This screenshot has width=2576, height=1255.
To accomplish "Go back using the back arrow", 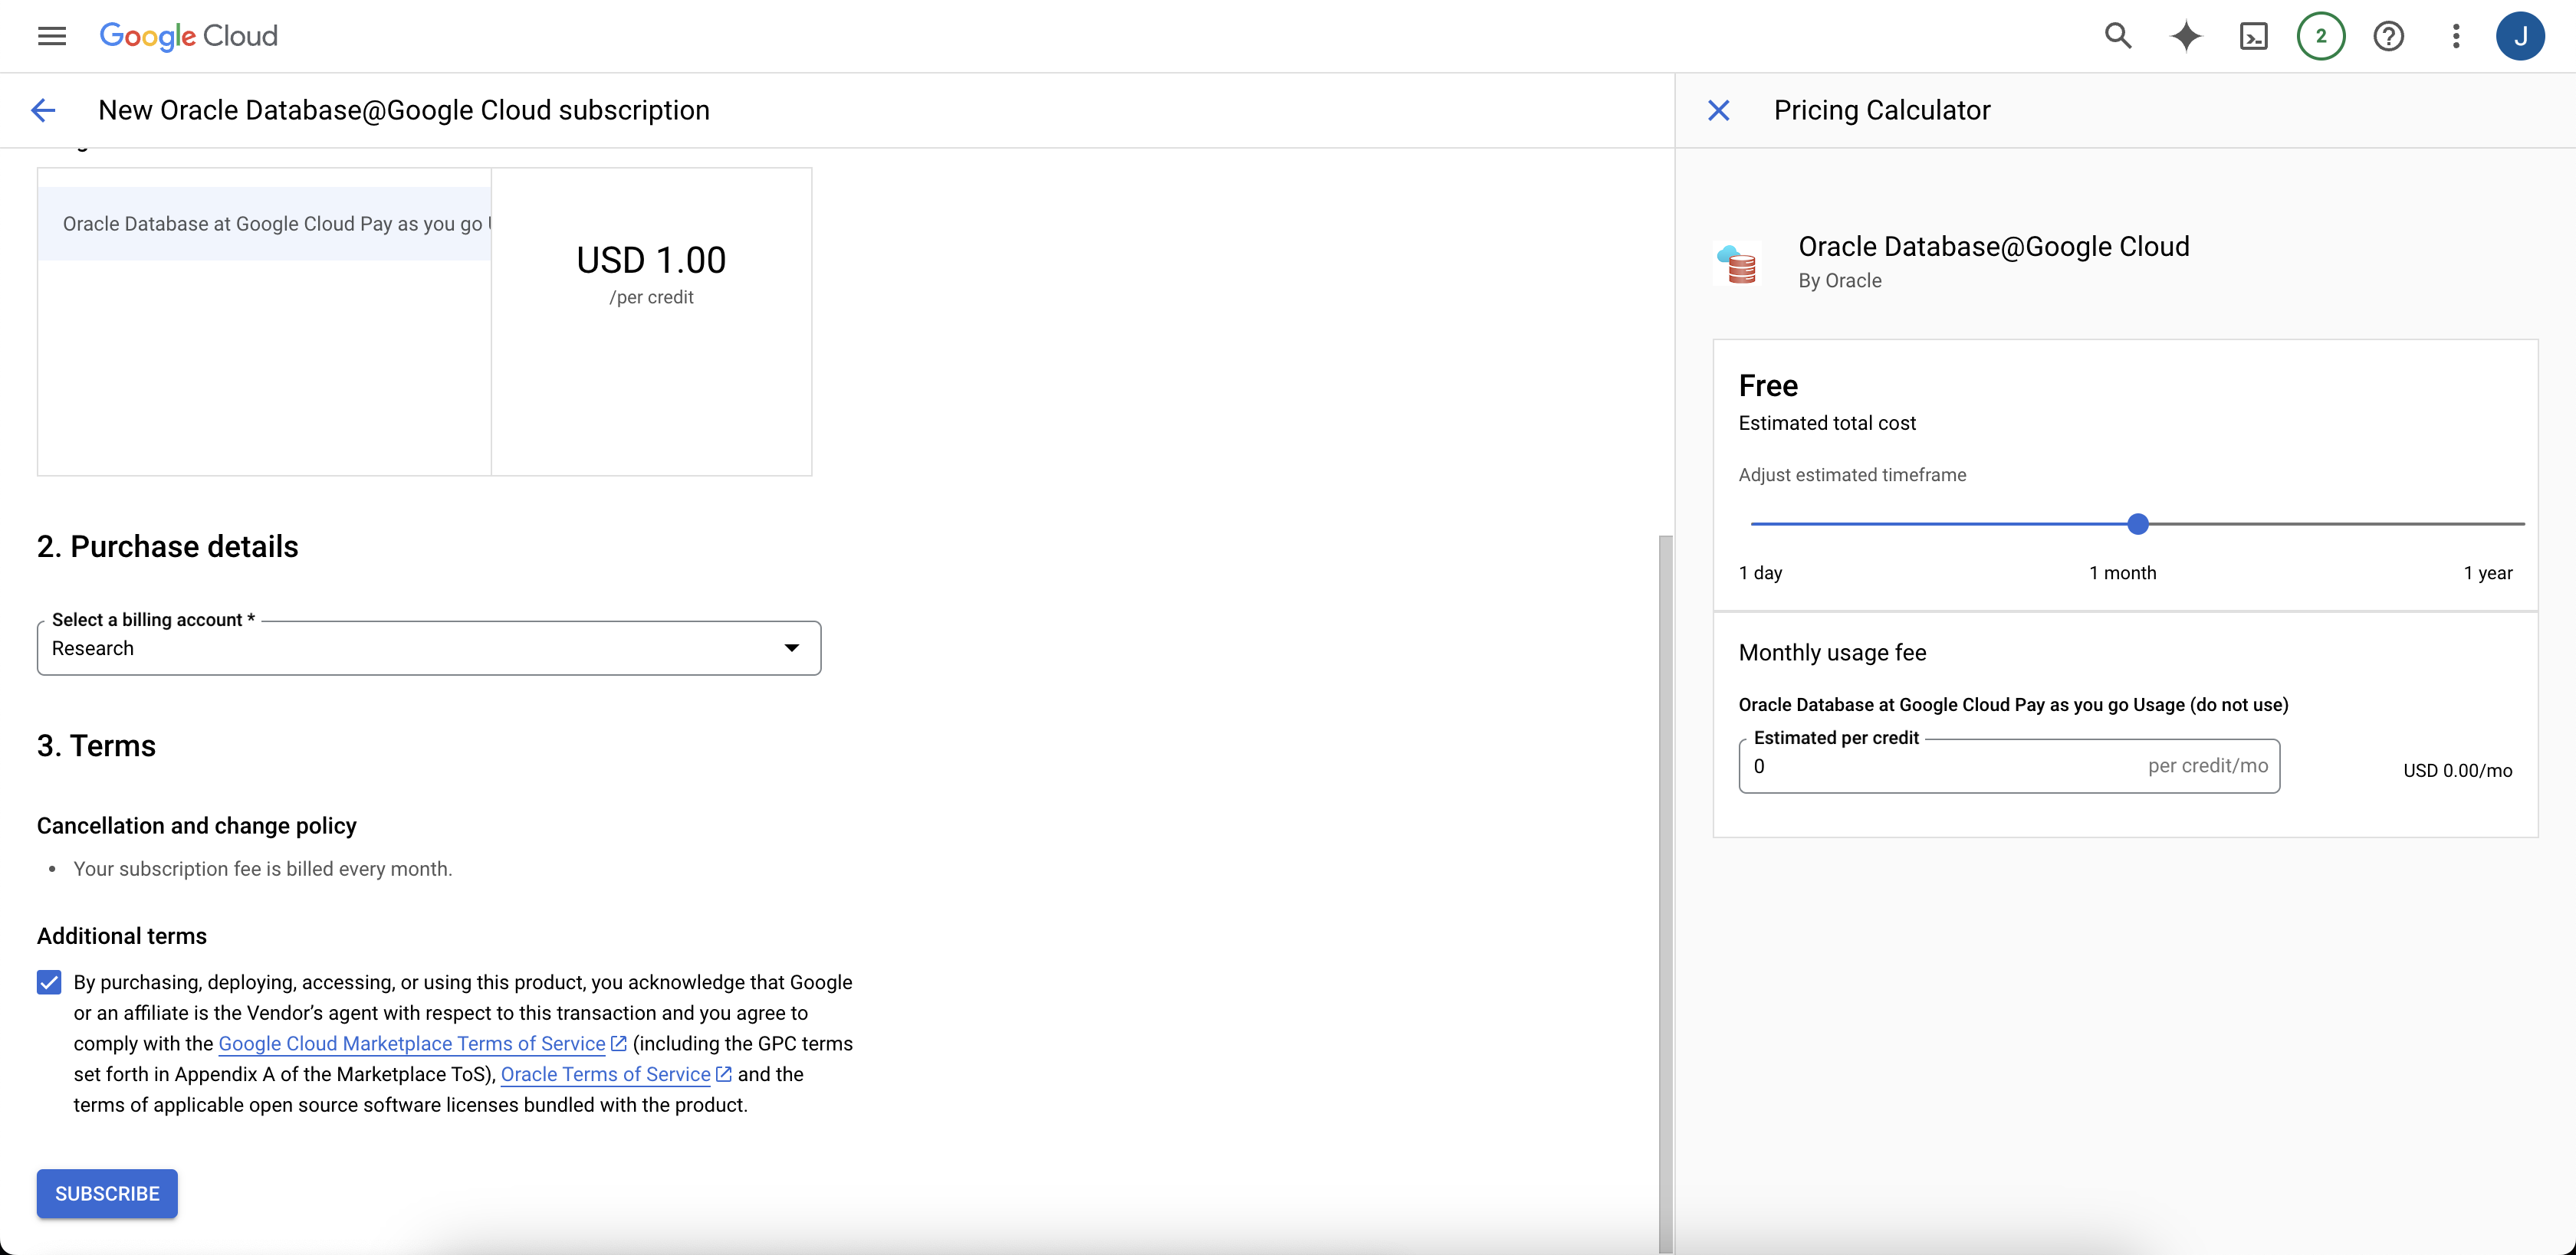I will 43,110.
